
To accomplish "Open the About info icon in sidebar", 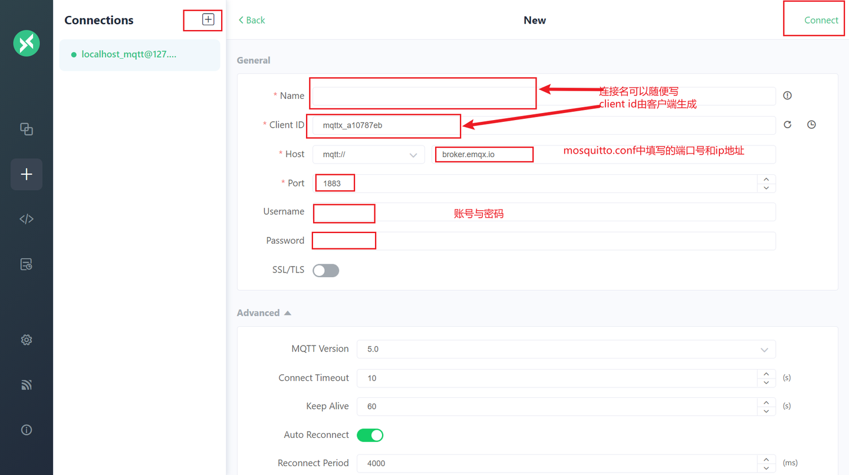I will [x=26, y=430].
